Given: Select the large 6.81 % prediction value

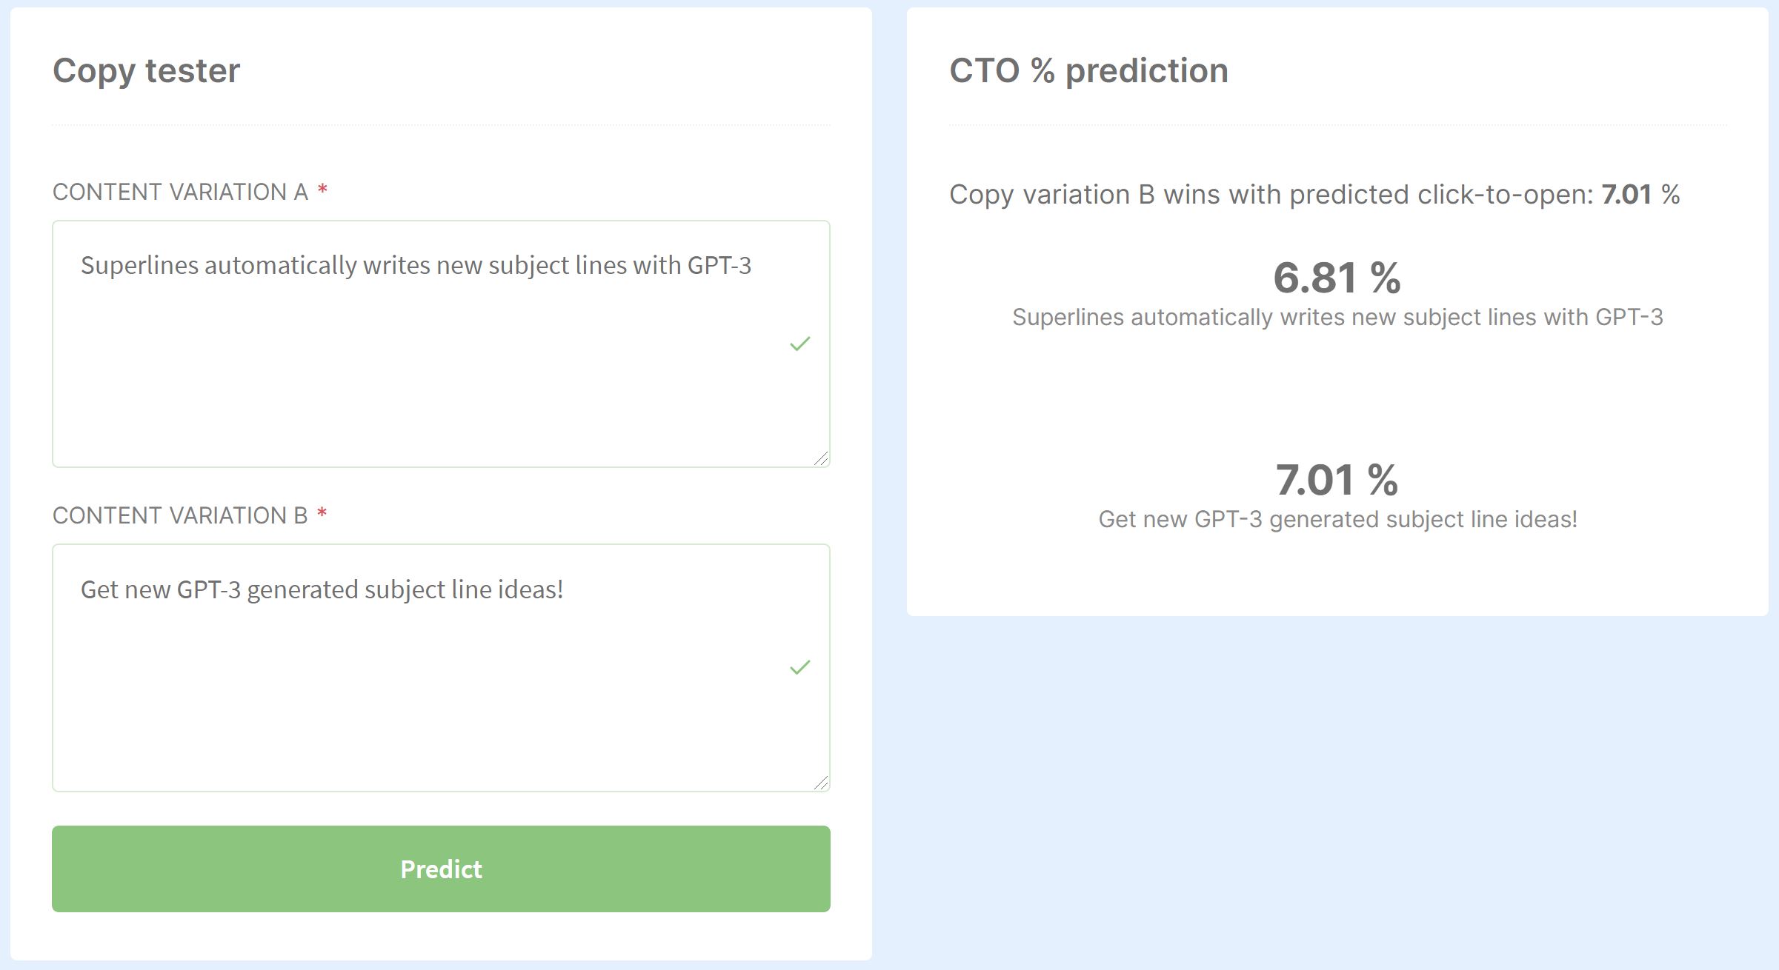Looking at the screenshot, I should pyautogui.click(x=1337, y=278).
